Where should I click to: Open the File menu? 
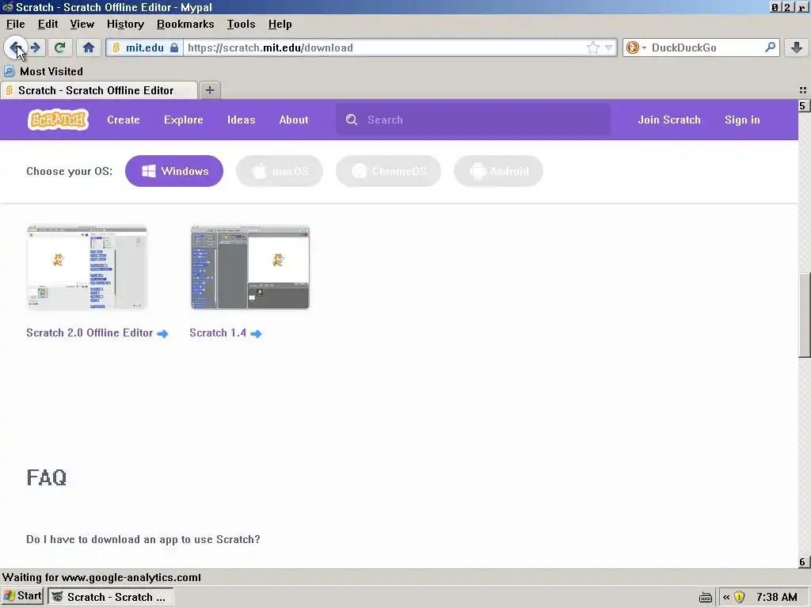16,24
